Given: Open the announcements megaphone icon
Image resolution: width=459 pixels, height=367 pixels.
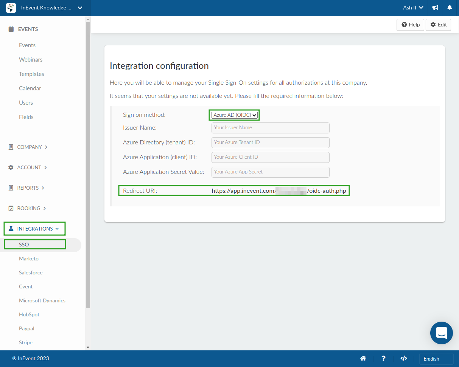Looking at the screenshot, I should pos(436,8).
